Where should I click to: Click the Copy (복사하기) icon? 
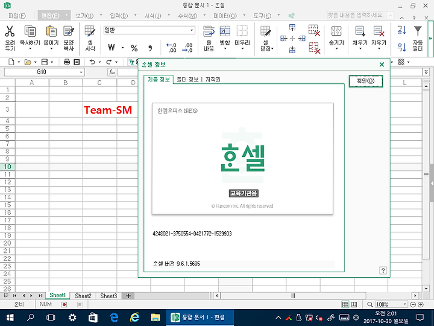[30, 31]
